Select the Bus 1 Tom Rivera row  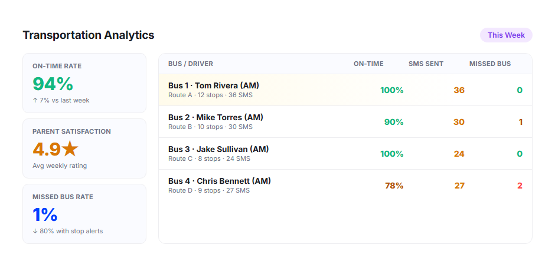coord(345,90)
